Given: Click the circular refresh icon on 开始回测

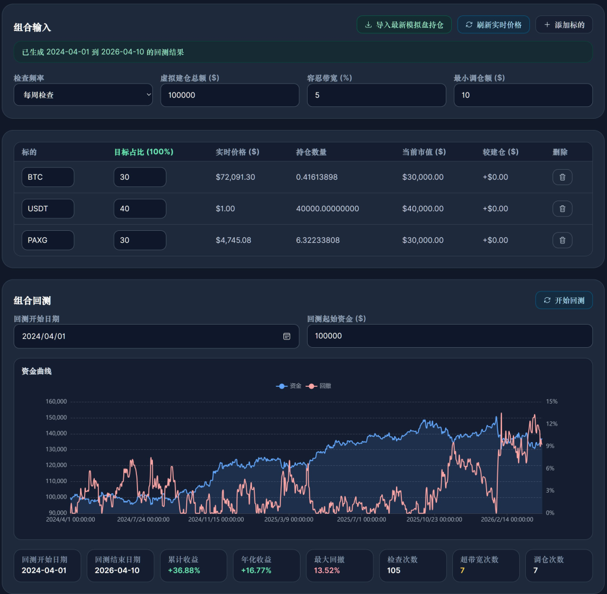Looking at the screenshot, I should pyautogui.click(x=547, y=300).
